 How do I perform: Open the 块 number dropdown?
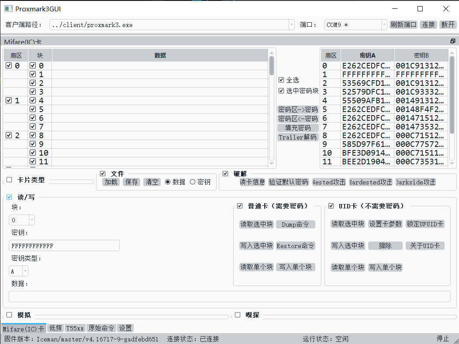click(31, 220)
